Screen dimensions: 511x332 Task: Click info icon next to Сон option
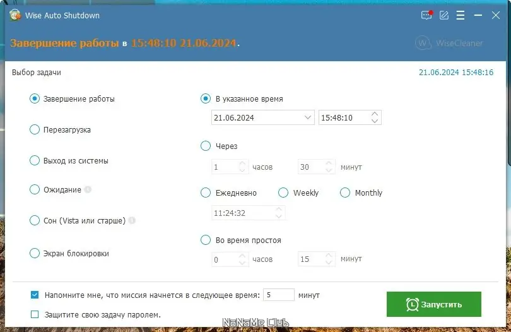tap(132, 220)
